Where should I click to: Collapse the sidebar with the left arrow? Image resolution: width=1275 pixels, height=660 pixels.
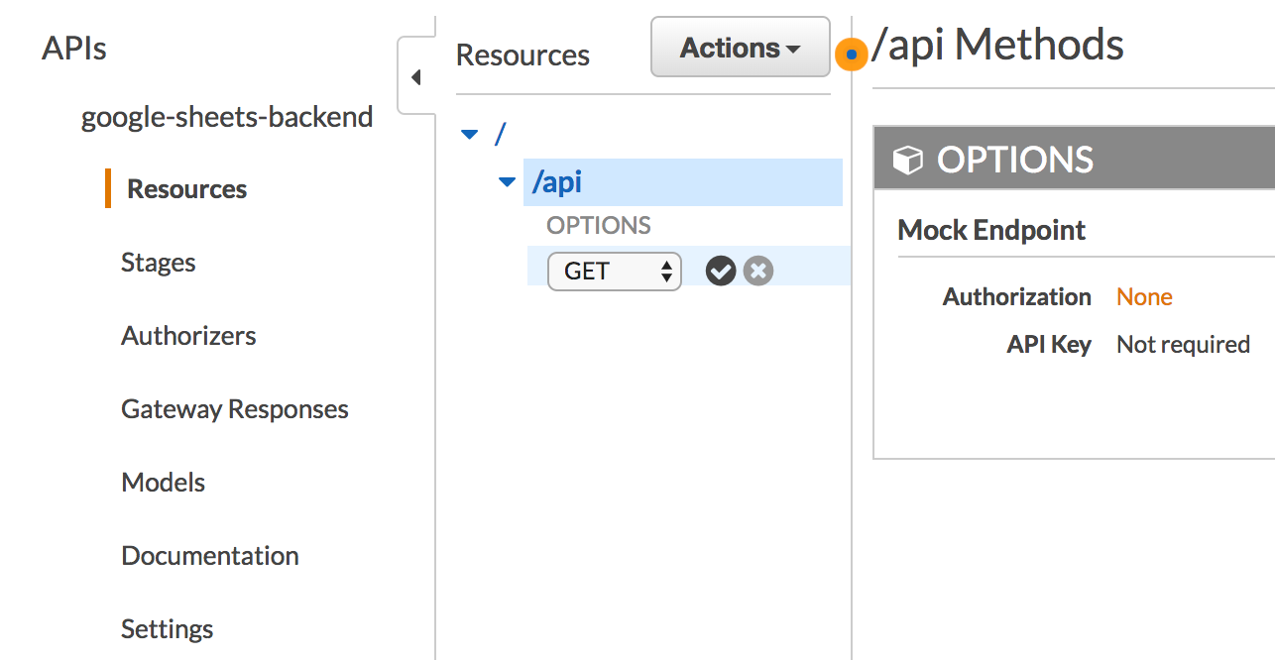click(x=416, y=77)
